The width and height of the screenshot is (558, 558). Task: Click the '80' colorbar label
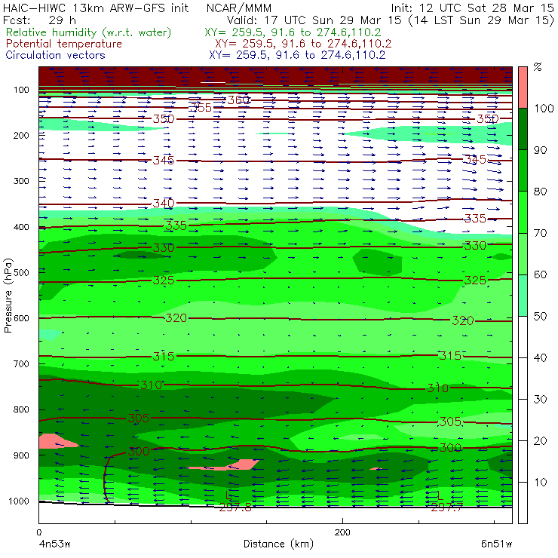(x=540, y=192)
